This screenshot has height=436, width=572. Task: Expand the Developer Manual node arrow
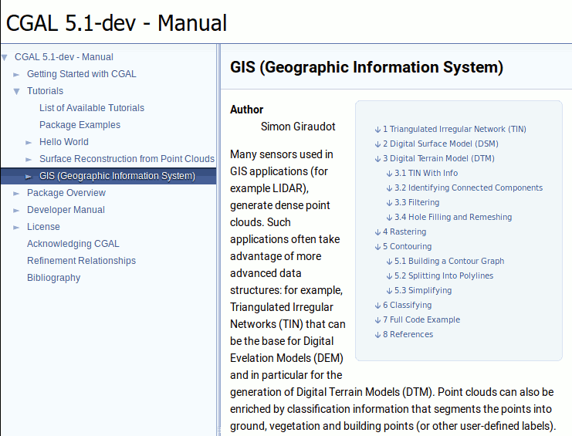pyautogui.click(x=16, y=211)
